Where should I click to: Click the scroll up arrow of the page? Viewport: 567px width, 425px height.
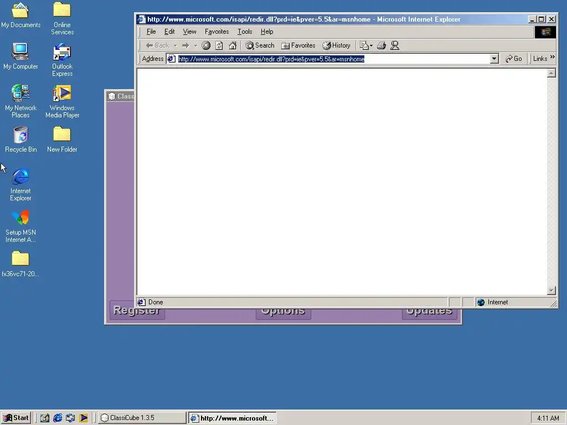pos(551,74)
